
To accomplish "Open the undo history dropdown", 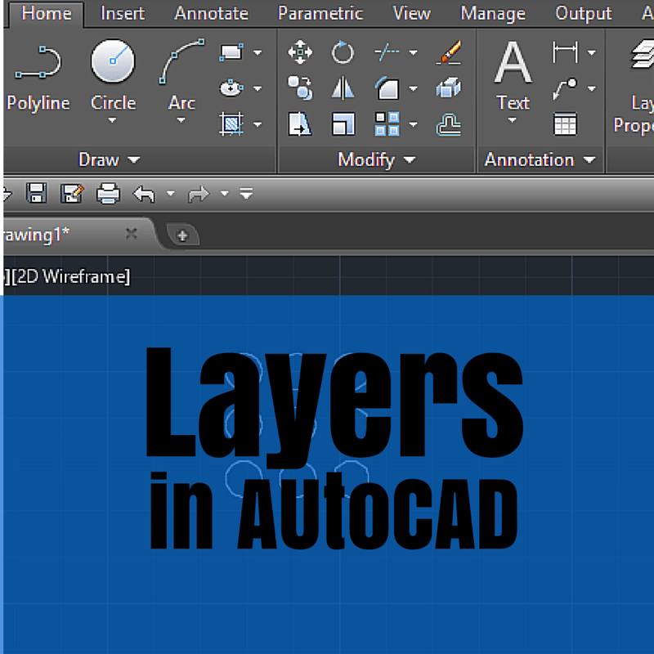I will pos(171,194).
